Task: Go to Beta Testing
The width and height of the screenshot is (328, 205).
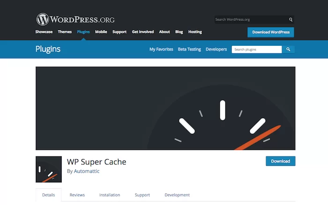Action: pos(189,49)
